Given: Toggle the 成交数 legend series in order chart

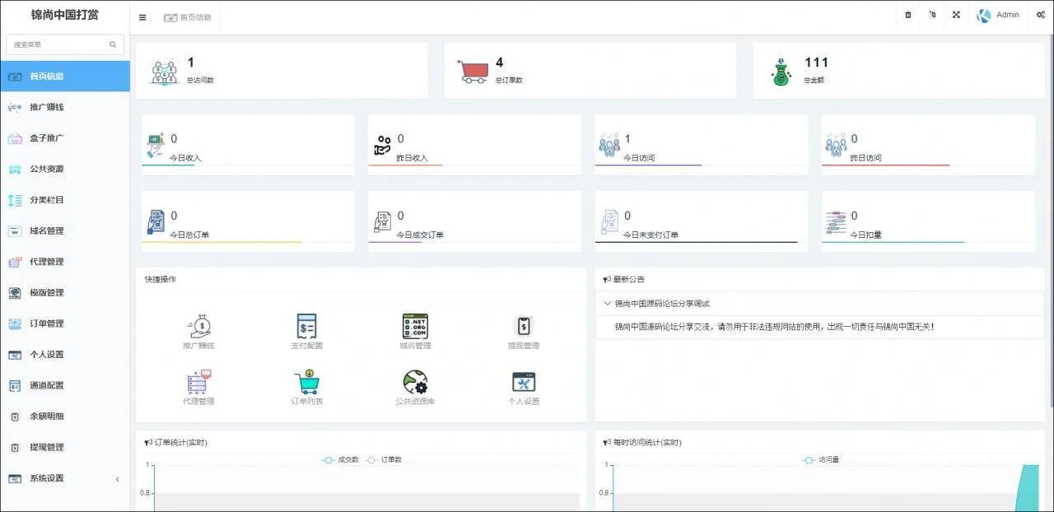Looking at the screenshot, I should [341, 459].
